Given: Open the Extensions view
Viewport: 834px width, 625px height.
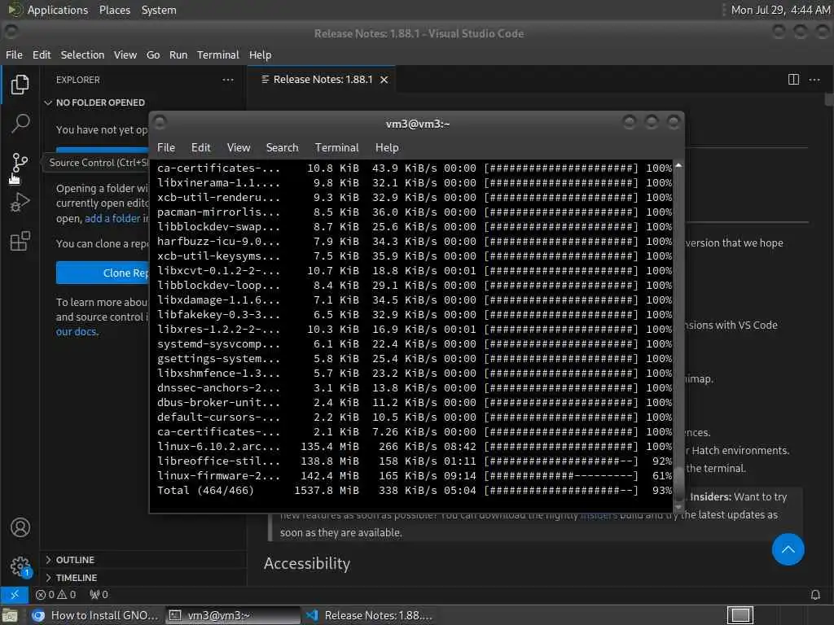Looking at the screenshot, I should [x=20, y=241].
